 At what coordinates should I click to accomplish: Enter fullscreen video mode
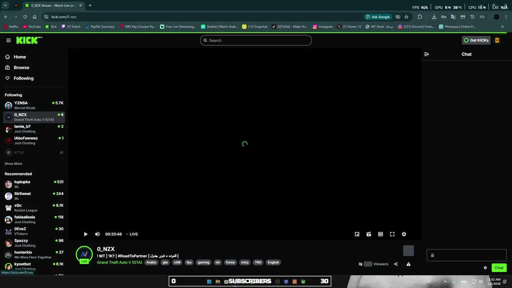coord(392,234)
